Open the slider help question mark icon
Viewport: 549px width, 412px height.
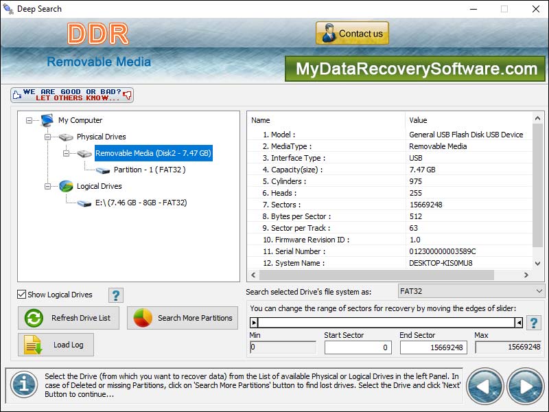533,323
